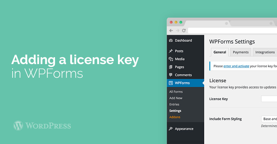Click the Posts pushpin icon
277x144 pixels.
pyautogui.click(x=171, y=51)
